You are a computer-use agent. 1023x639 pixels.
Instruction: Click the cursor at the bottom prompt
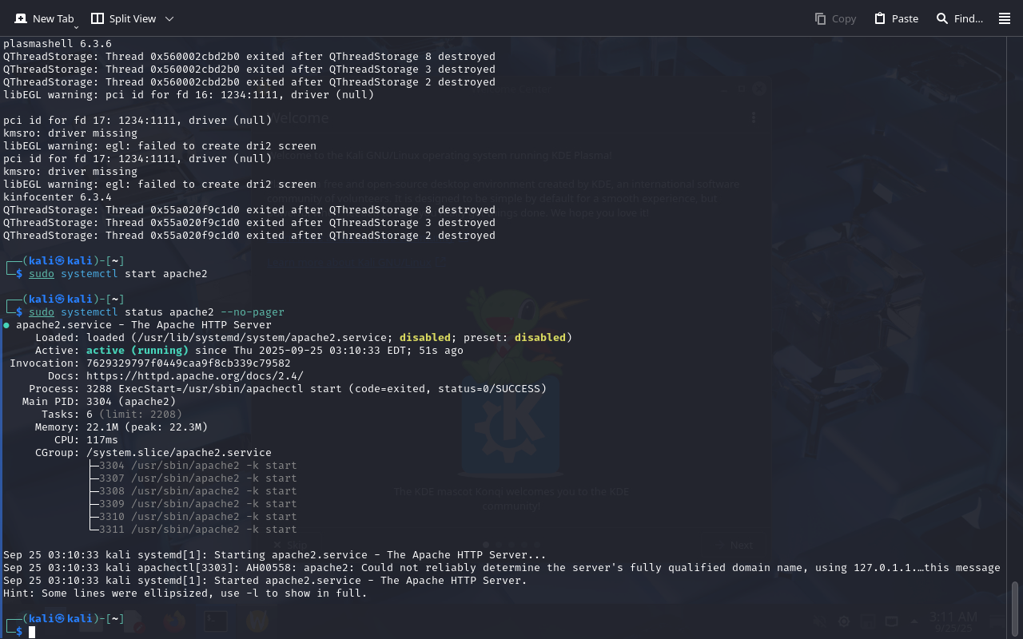tap(32, 632)
